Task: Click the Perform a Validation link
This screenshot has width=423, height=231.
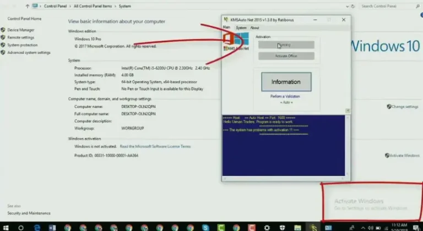Action: coord(285,96)
